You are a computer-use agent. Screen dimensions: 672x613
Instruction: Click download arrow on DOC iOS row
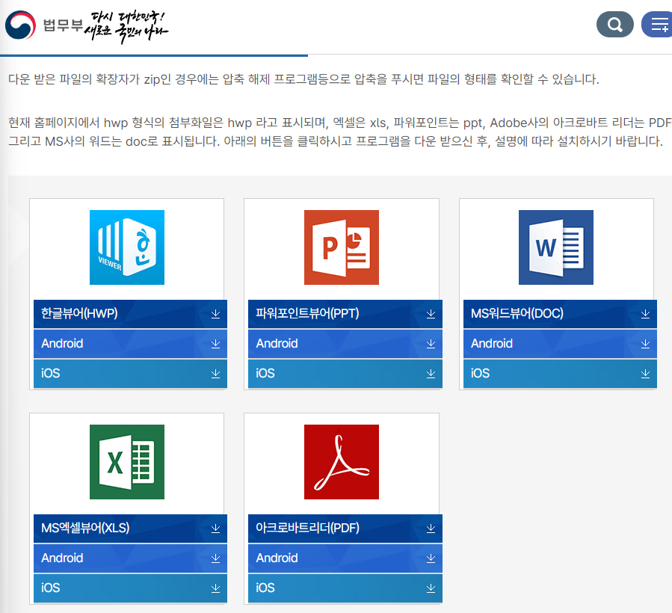pyautogui.click(x=645, y=374)
